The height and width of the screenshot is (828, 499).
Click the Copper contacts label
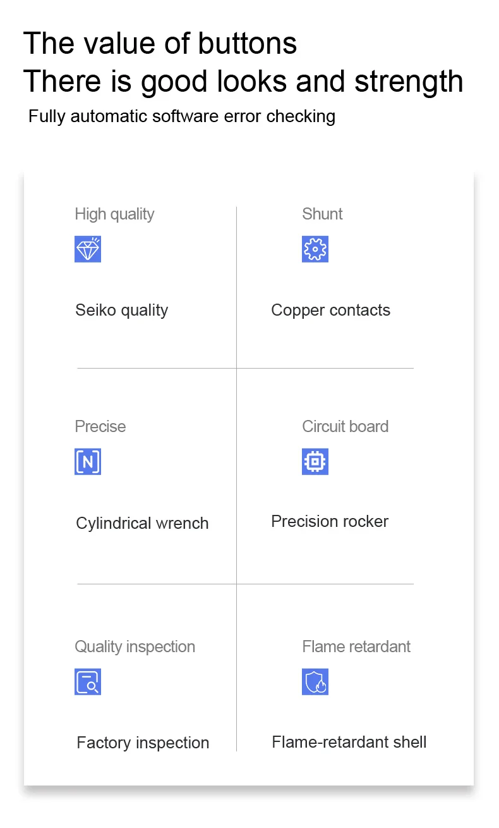pos(330,310)
